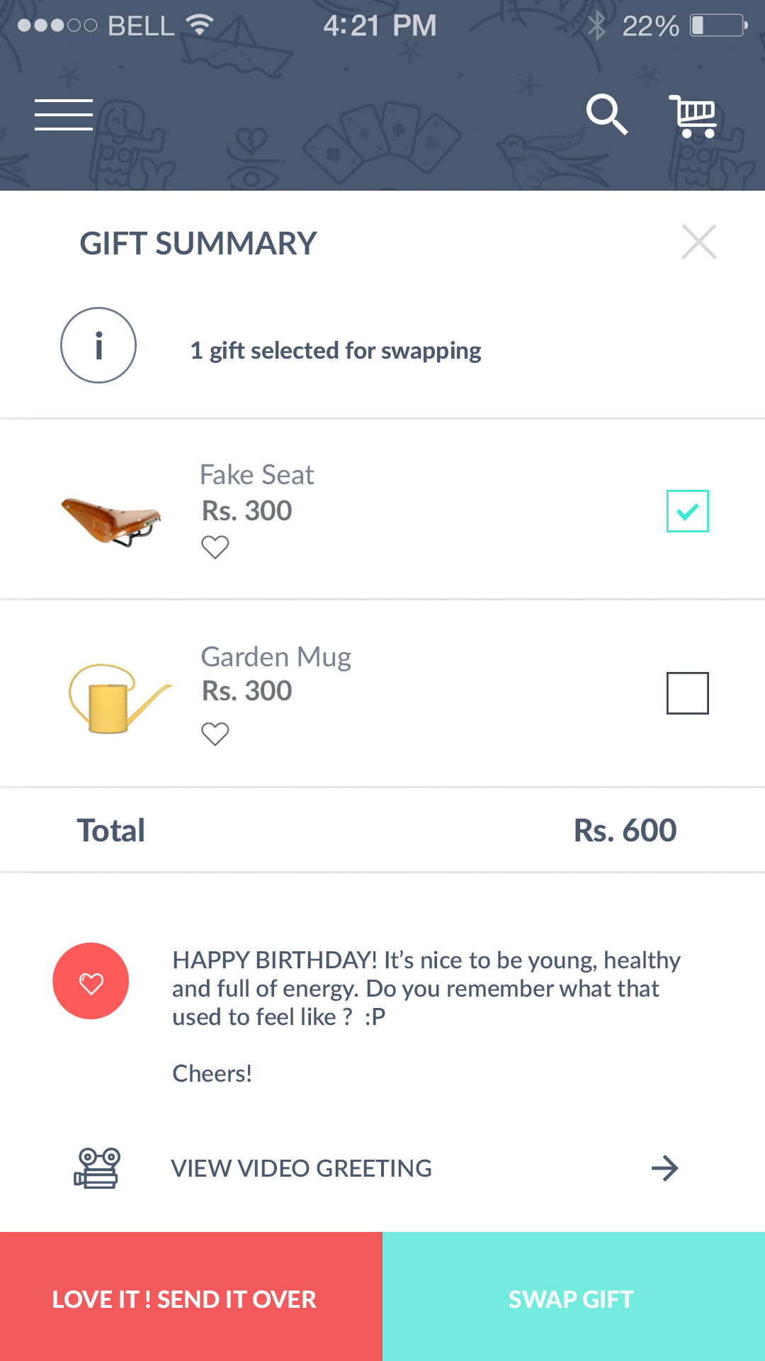765x1361 pixels.
Task: Open the shopping cart
Action: 693,116
